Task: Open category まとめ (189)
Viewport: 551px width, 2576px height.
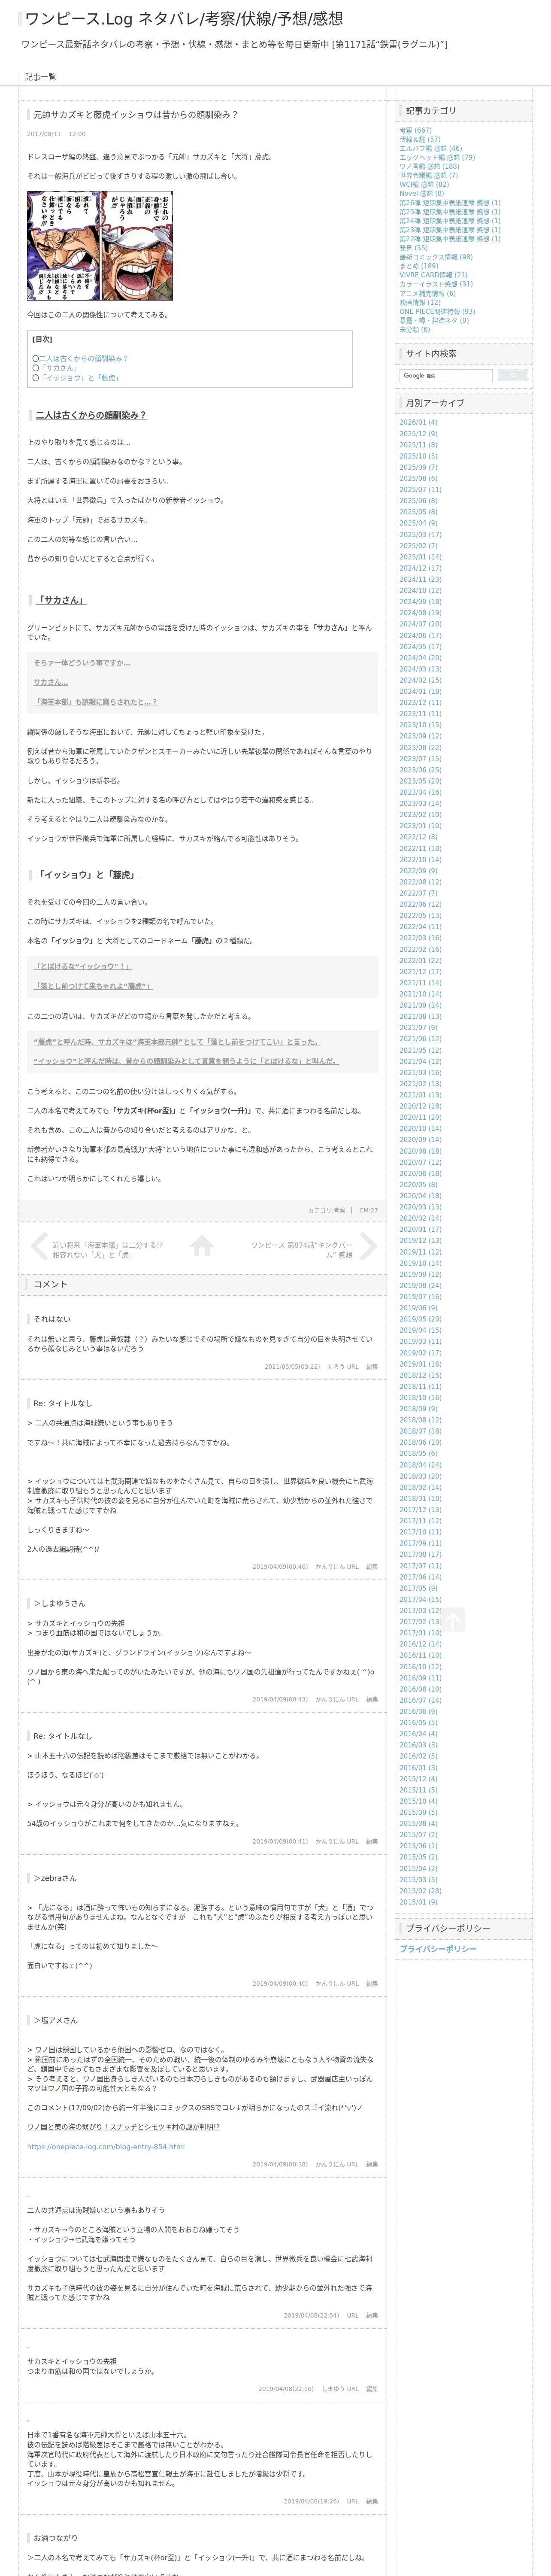Action: (419, 266)
